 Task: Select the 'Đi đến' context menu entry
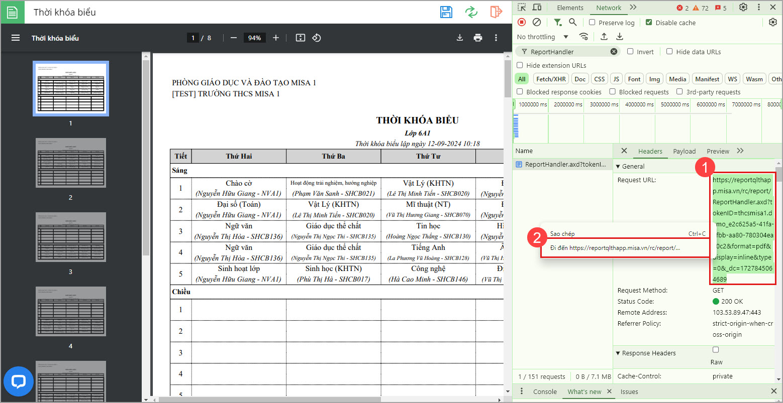615,248
